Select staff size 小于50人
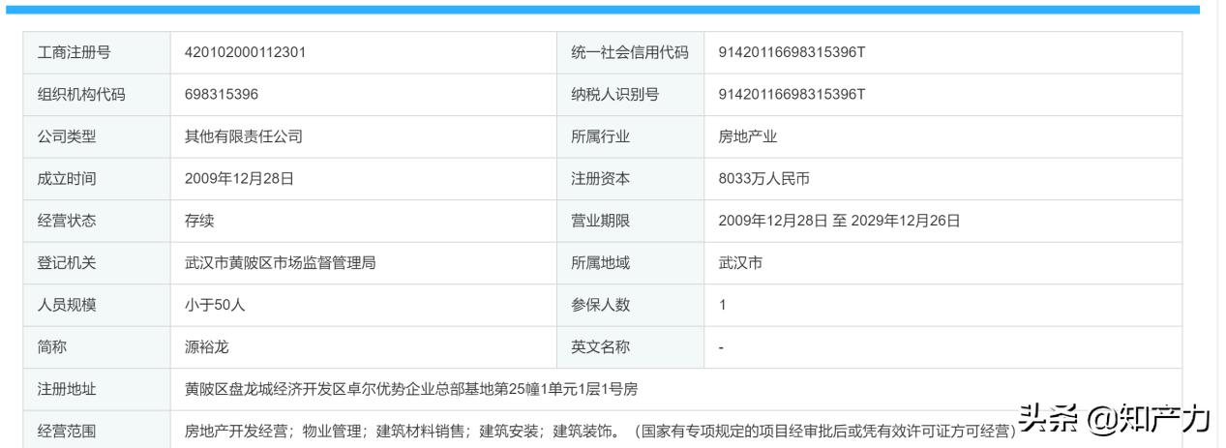1226x448 pixels. click(x=215, y=305)
